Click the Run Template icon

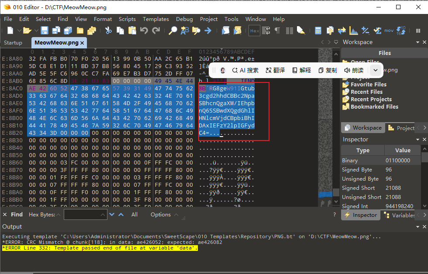[x=238, y=31]
